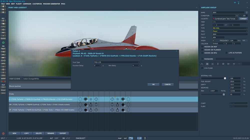Open the CAMPAIGN menu
The width and height of the screenshot is (250, 140).
pyautogui.click(x=27, y=4)
